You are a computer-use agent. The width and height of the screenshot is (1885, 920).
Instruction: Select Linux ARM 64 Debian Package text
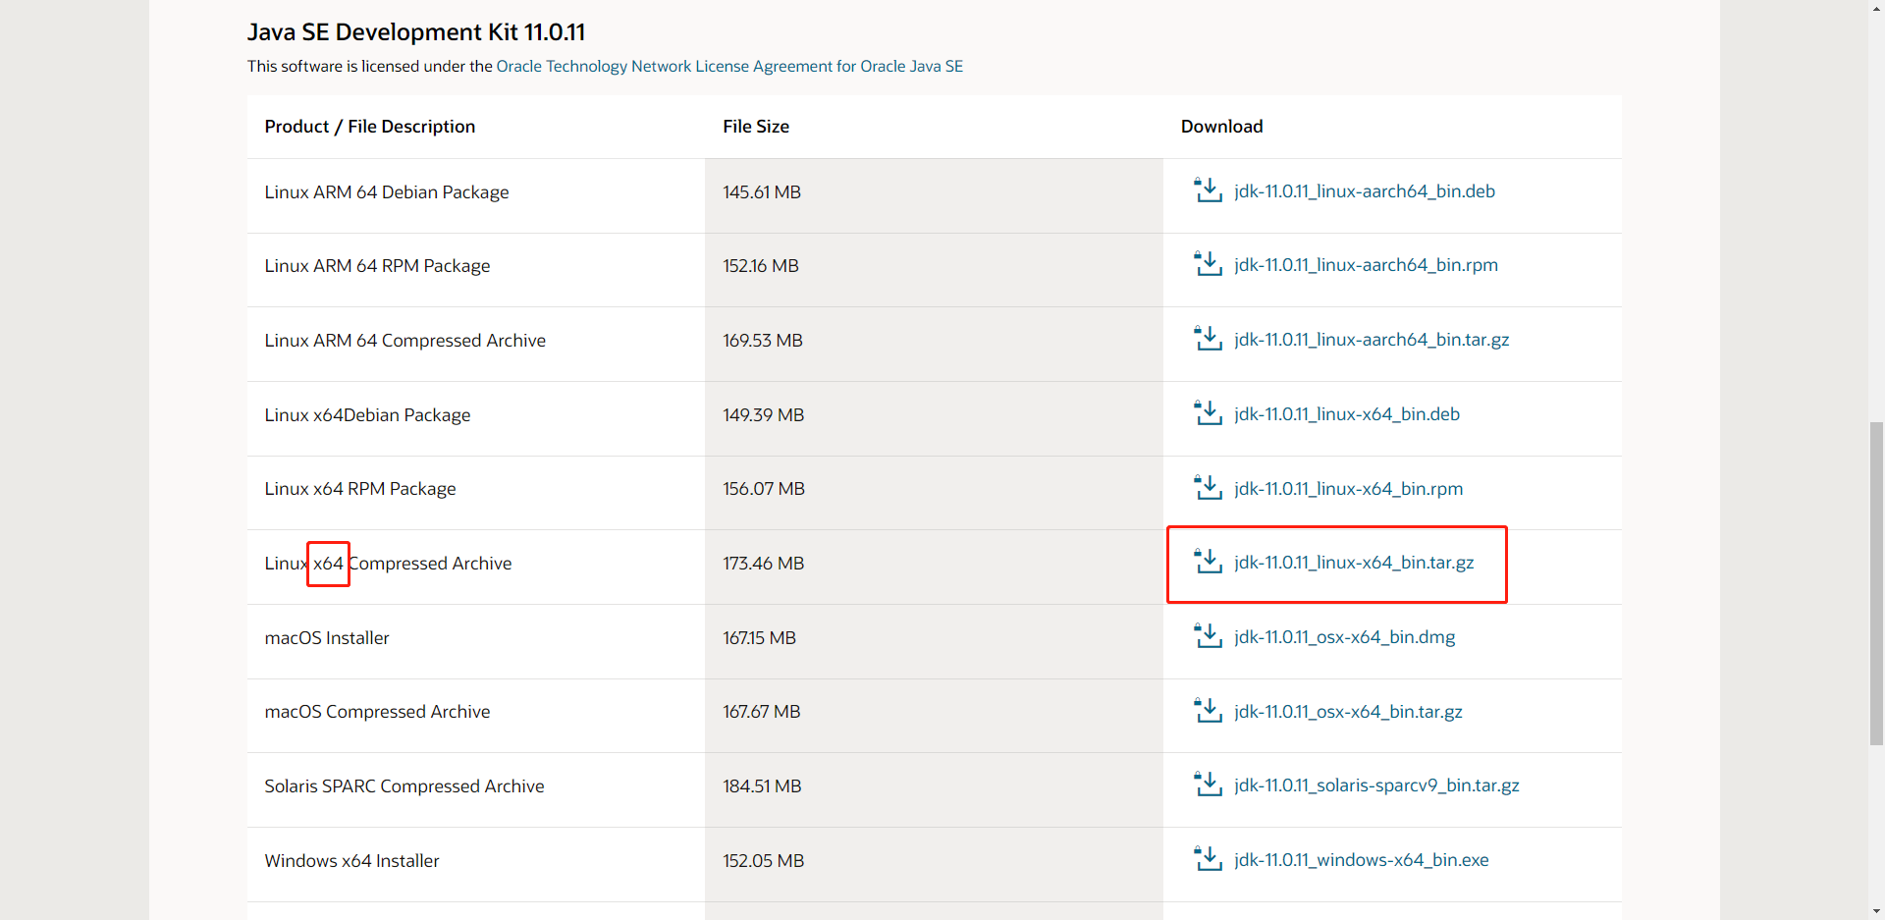tap(387, 192)
